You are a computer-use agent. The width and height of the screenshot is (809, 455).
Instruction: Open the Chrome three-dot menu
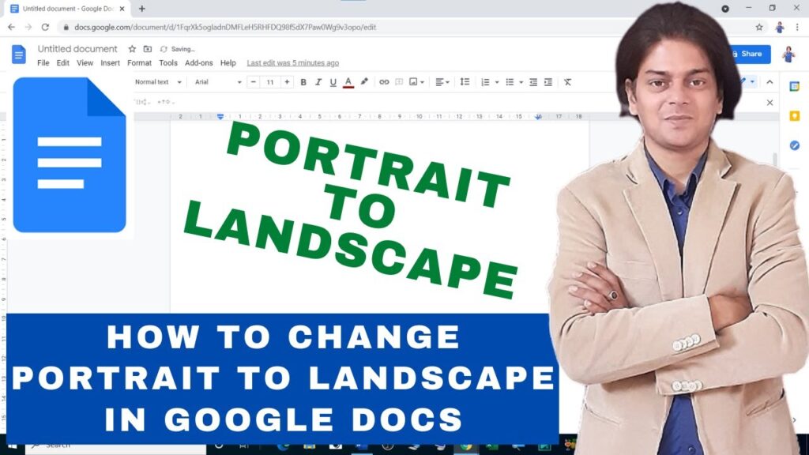[x=797, y=28]
